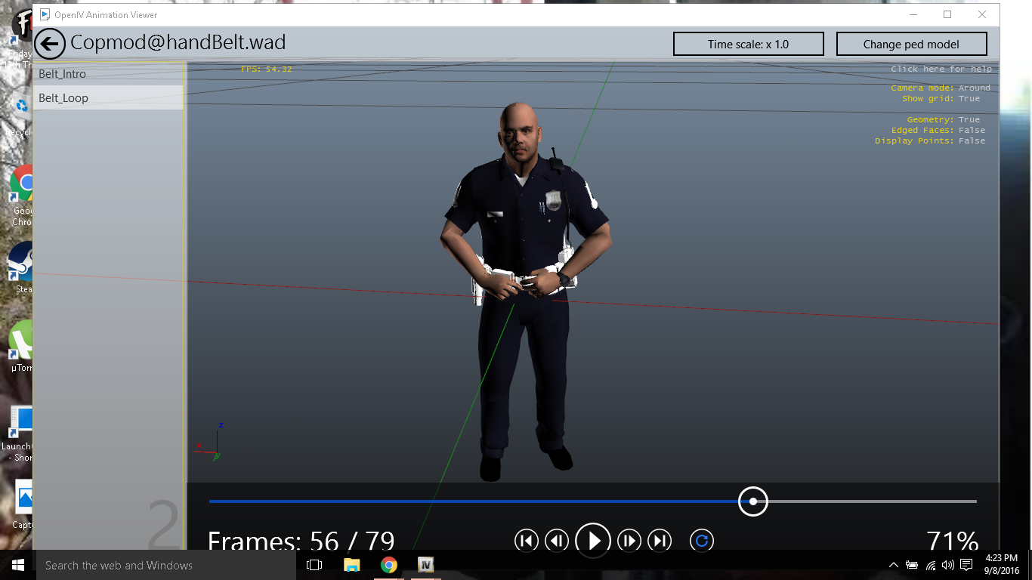Click the timeline slider handle
Image resolution: width=1032 pixels, height=580 pixels.
(753, 501)
